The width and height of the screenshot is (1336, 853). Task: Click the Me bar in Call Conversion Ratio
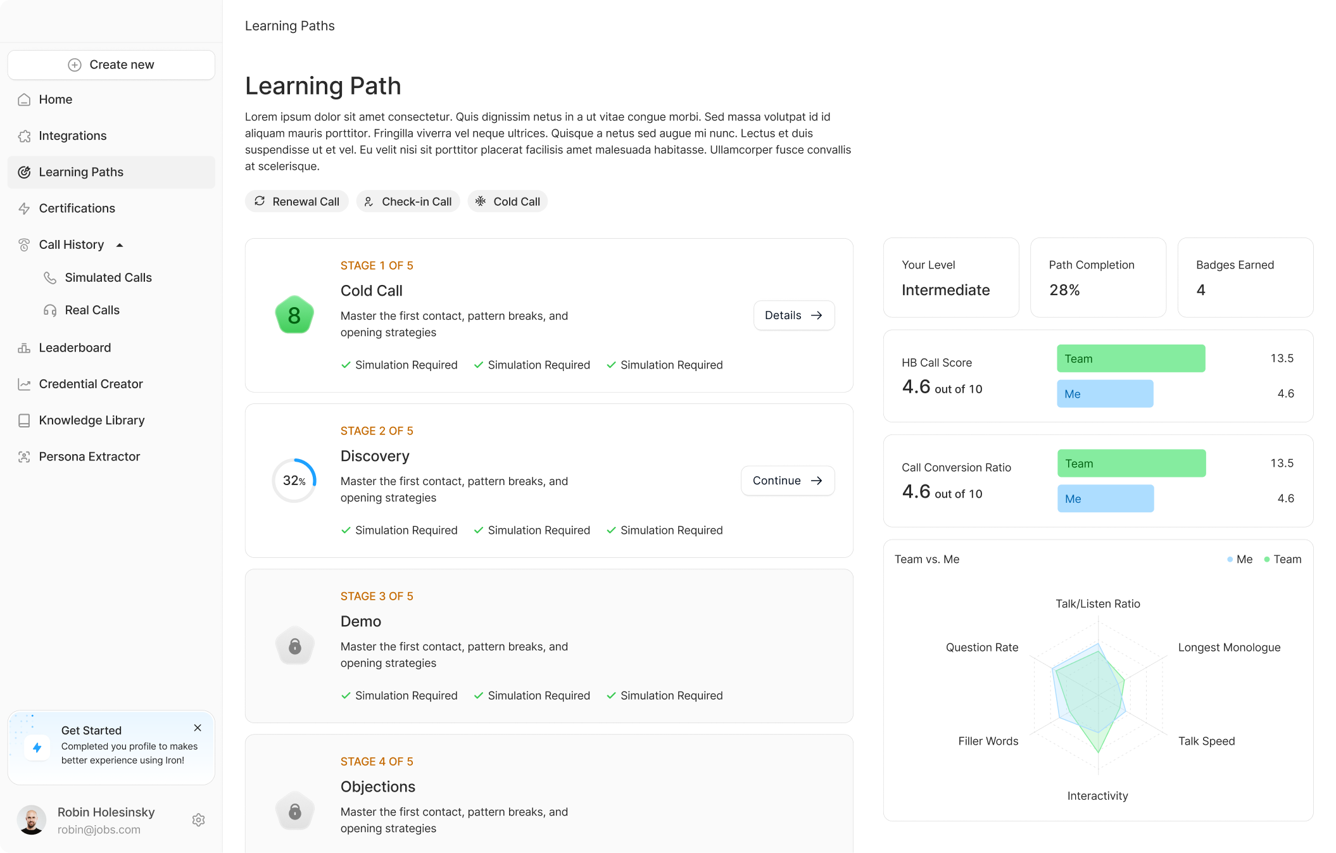tap(1106, 499)
